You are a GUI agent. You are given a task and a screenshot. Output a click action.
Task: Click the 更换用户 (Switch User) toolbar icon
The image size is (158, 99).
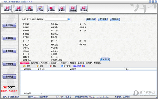62,9
